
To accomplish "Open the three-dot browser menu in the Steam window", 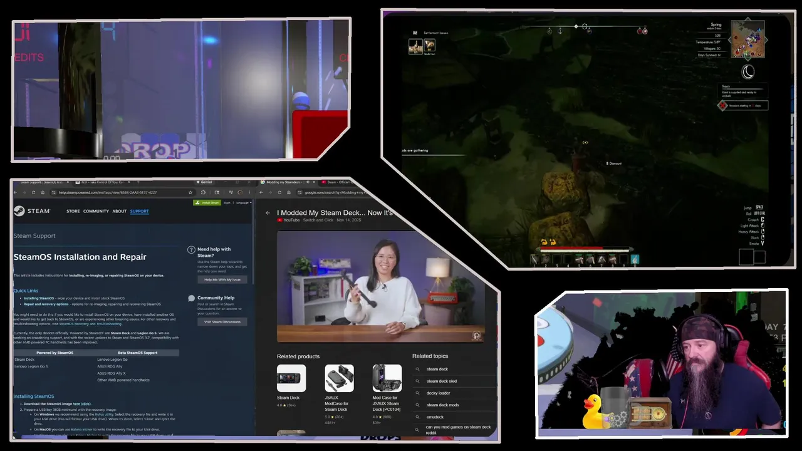I will point(249,192).
